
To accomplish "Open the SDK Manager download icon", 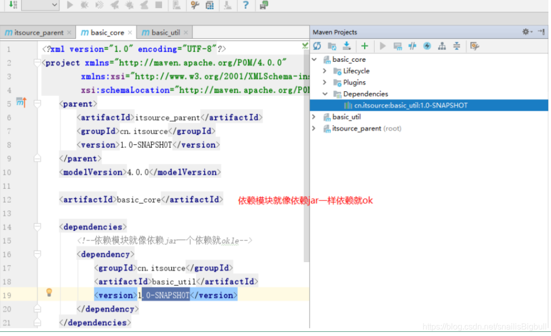I will point(228,5).
